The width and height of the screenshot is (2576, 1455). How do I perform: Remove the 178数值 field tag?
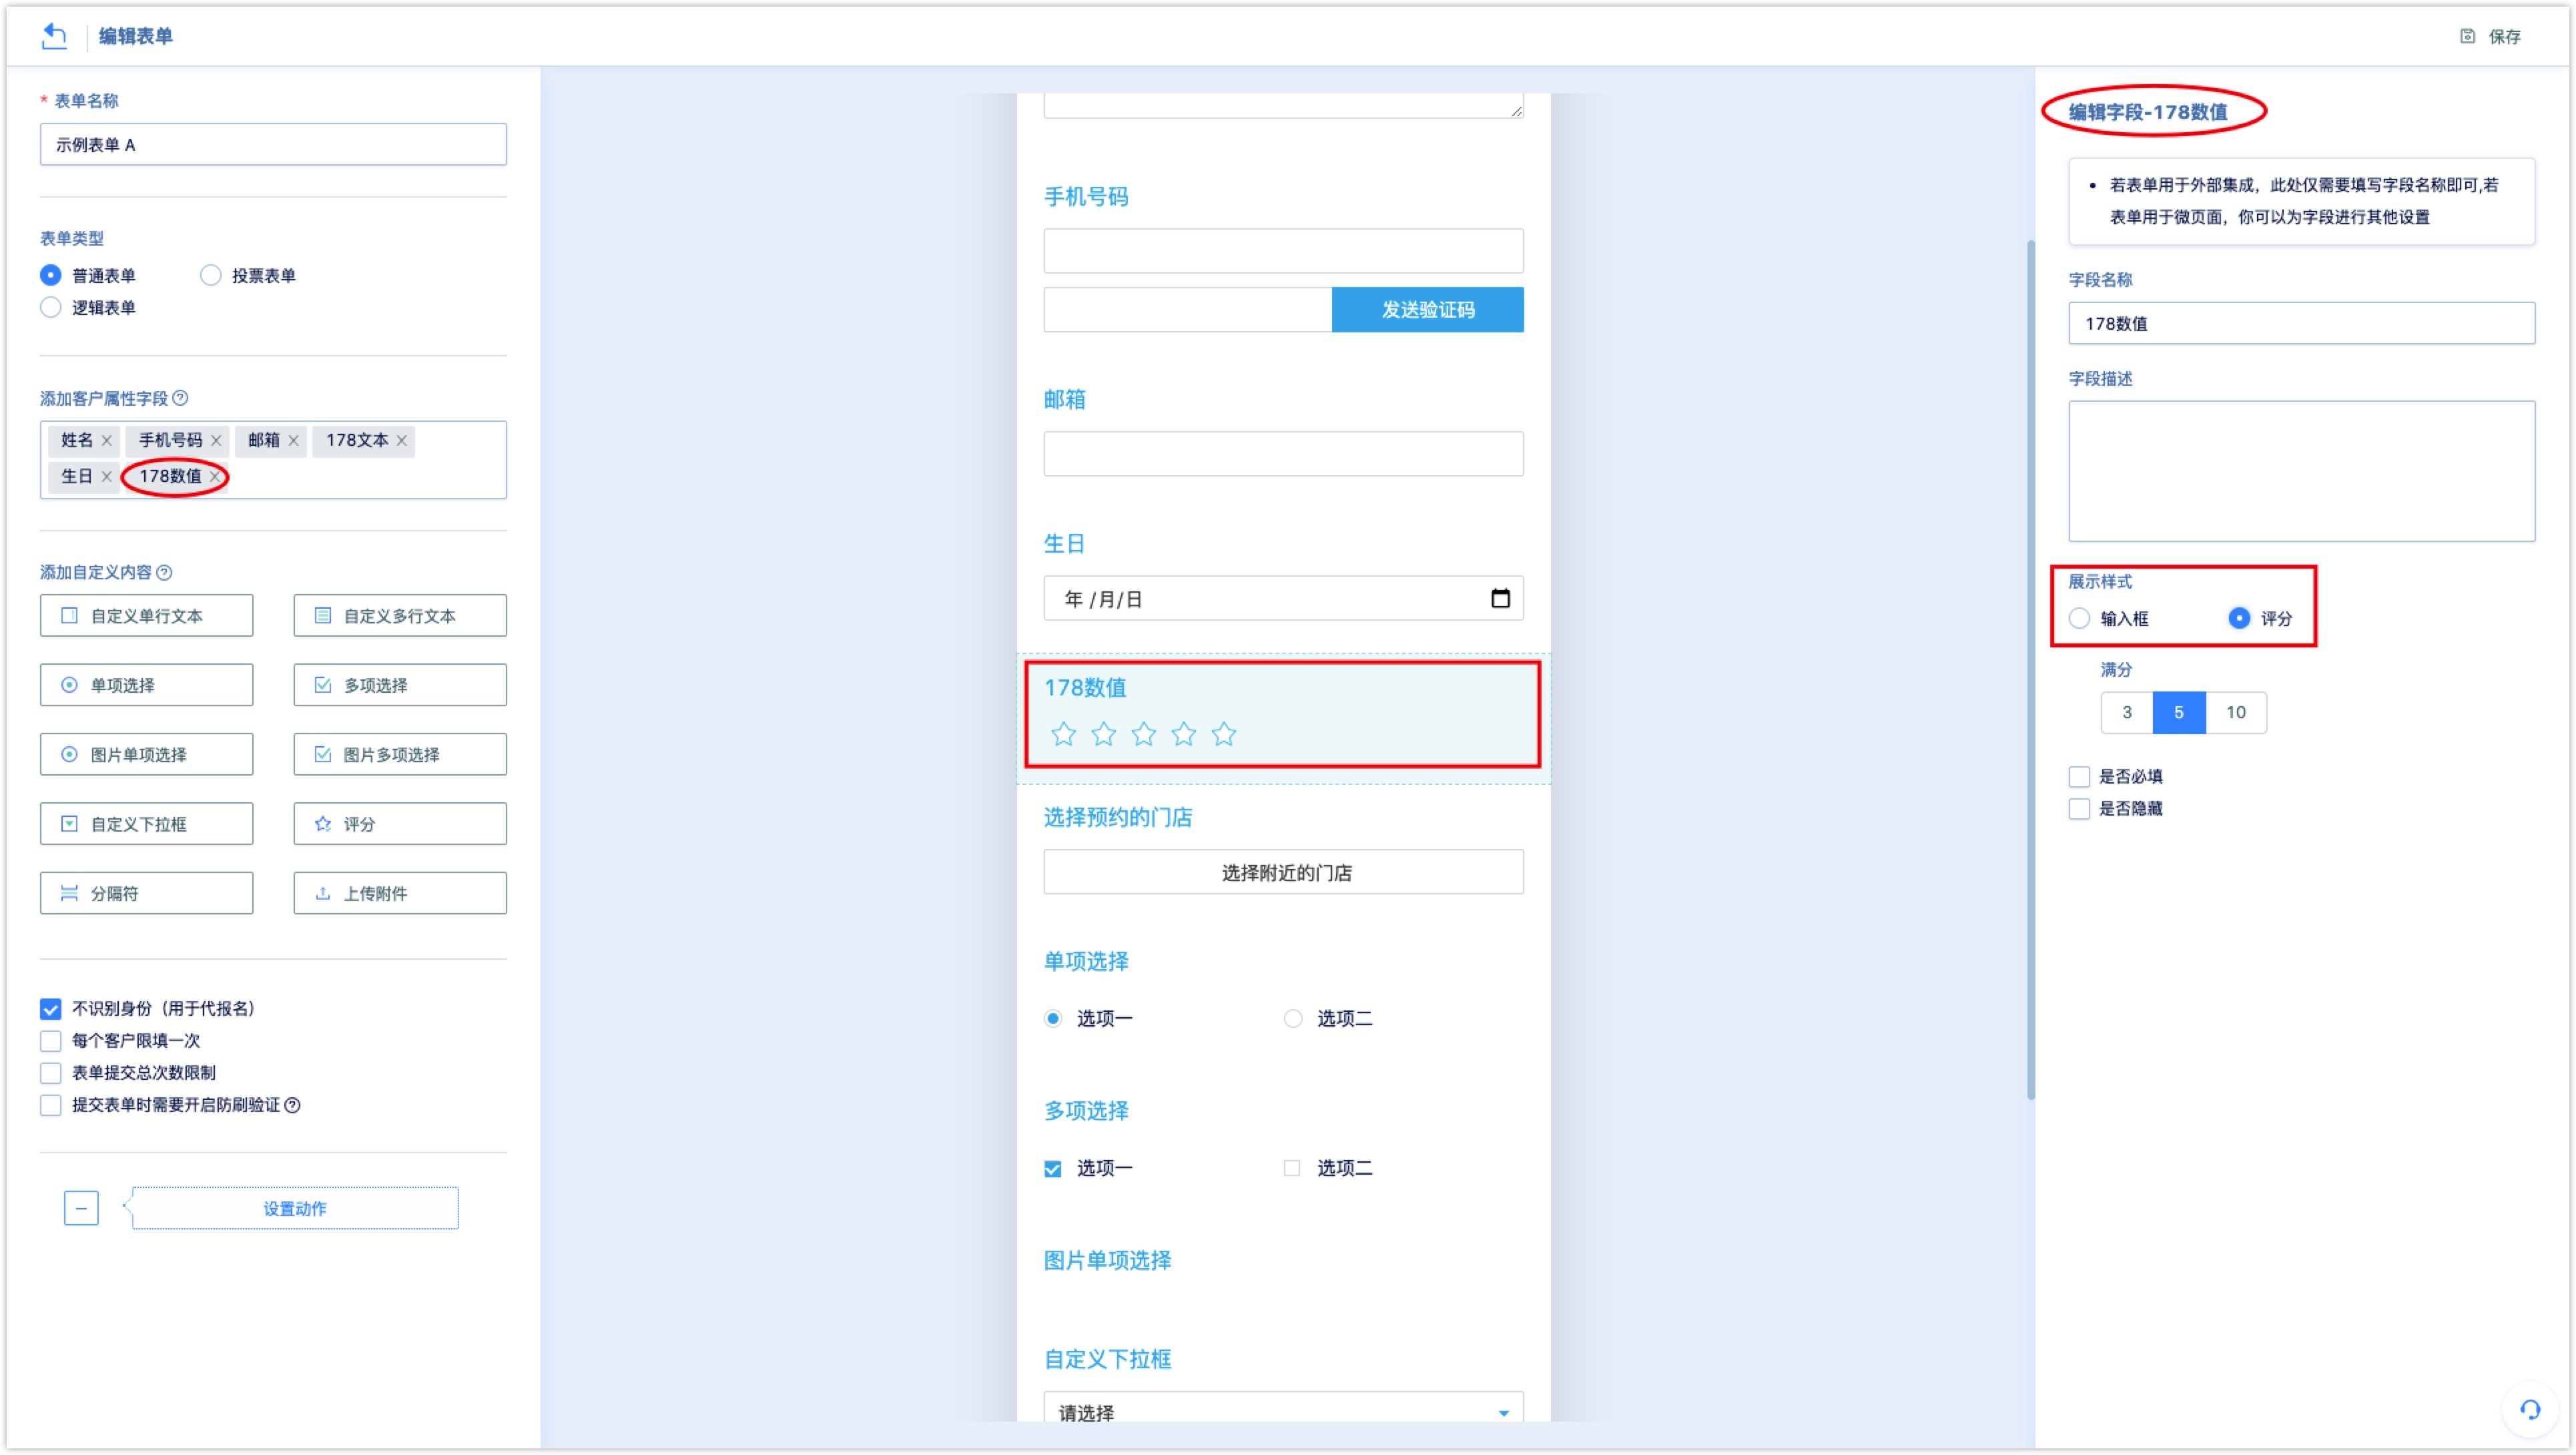(x=215, y=476)
